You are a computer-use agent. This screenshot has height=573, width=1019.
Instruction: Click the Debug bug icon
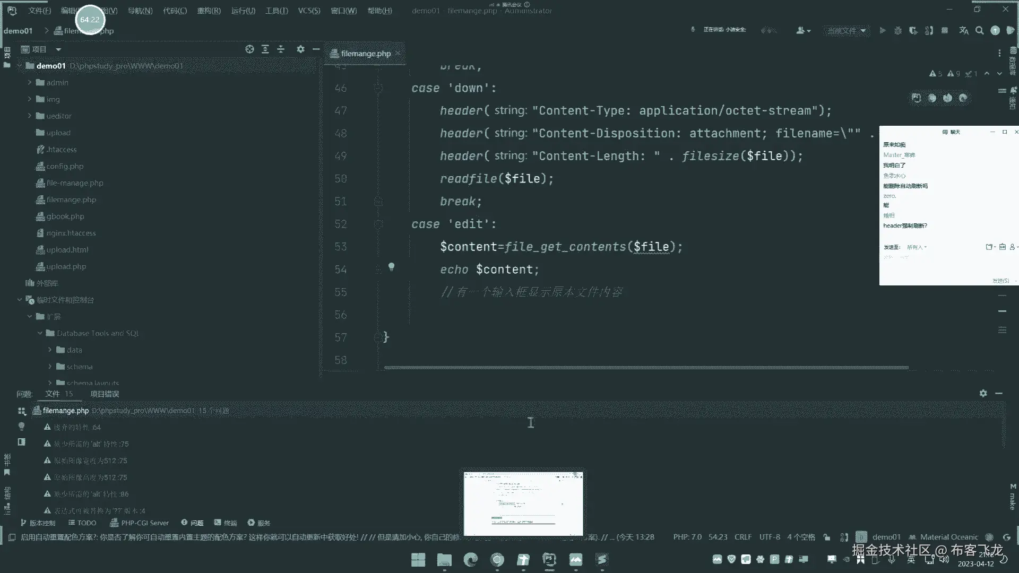point(897,31)
